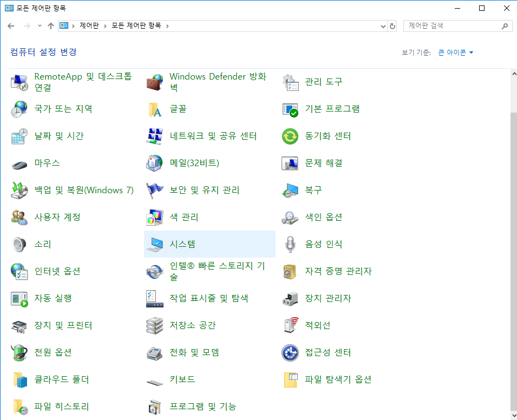Screen dimensions: 517x420
Task: Click the 자격 증명 관리자 safe icon
Action: pyautogui.click(x=290, y=271)
